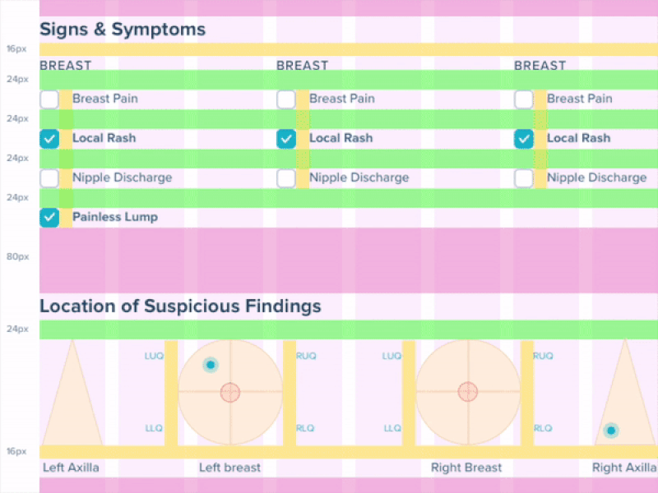Select the Right Breast label below the diagram

(x=466, y=467)
